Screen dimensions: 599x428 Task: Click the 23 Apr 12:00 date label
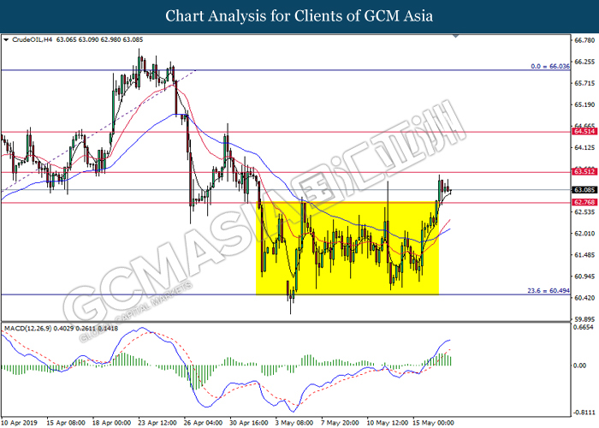157,423
